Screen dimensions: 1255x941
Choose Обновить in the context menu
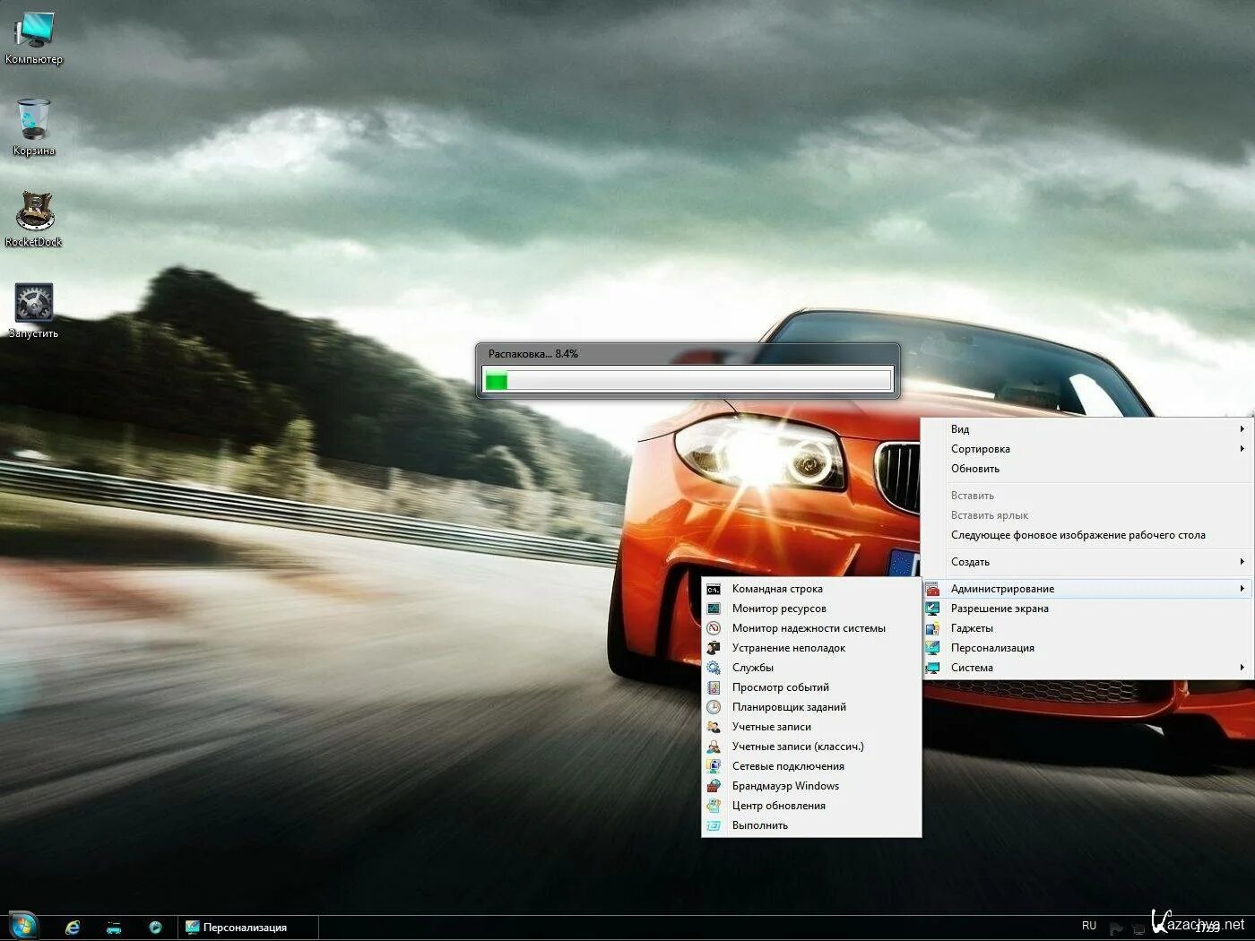pyautogui.click(x=1087, y=469)
